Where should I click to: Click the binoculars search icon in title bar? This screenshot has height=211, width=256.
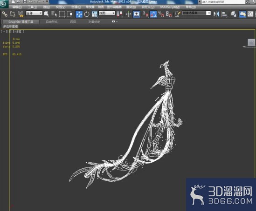pos(248,2)
